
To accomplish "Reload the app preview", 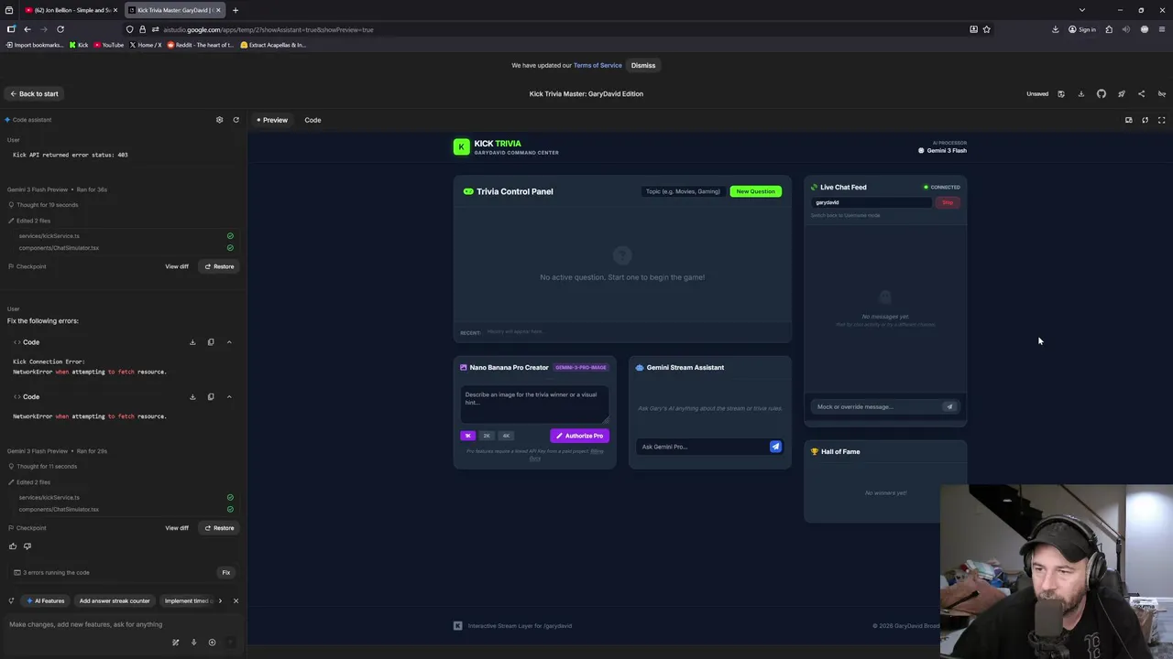I will coord(1146,120).
